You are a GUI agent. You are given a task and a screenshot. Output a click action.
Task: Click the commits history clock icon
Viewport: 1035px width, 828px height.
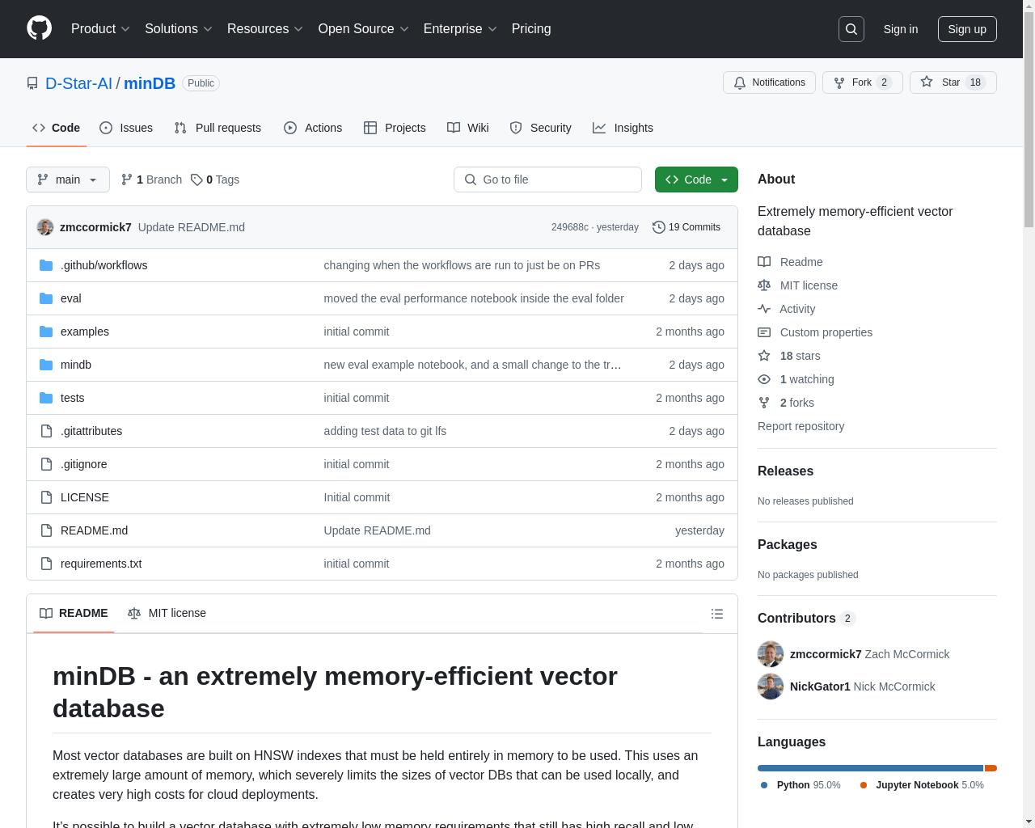(659, 227)
